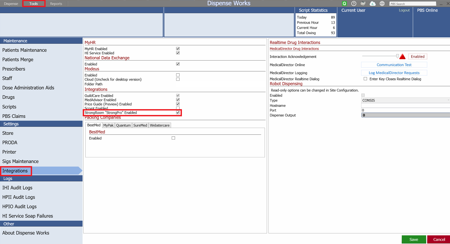Enable BestMed packing company

[x=173, y=138]
